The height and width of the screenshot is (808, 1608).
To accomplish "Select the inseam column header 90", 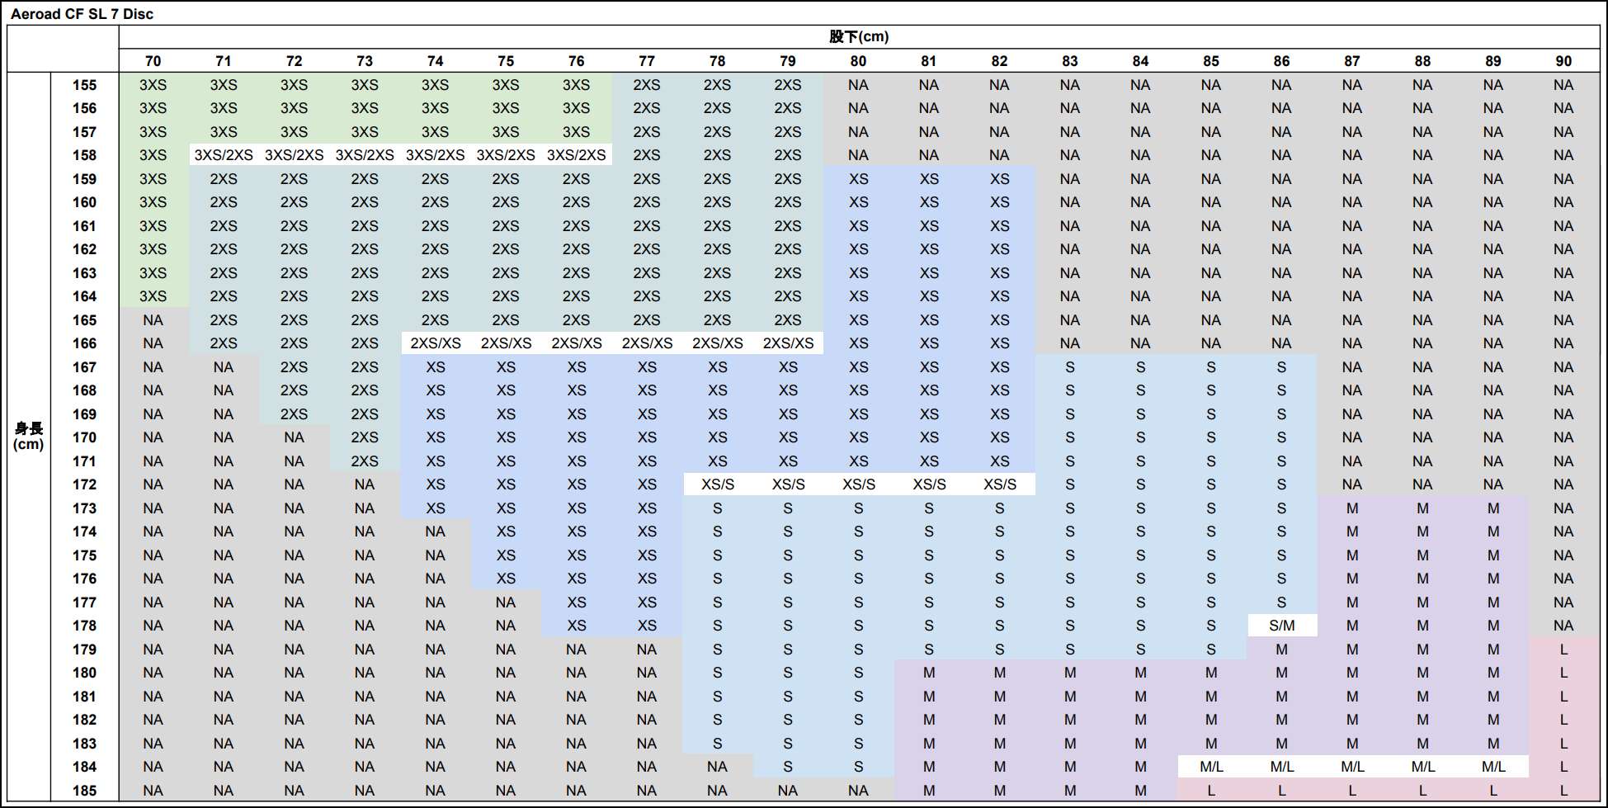I will tap(1563, 61).
